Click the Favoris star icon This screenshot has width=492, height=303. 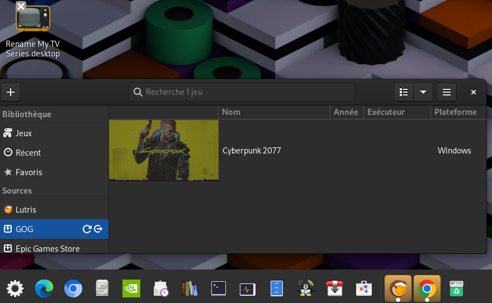coord(8,172)
